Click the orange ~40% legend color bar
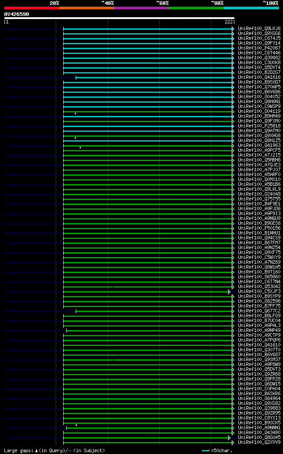This screenshot has width=283, height=454. (87, 8)
